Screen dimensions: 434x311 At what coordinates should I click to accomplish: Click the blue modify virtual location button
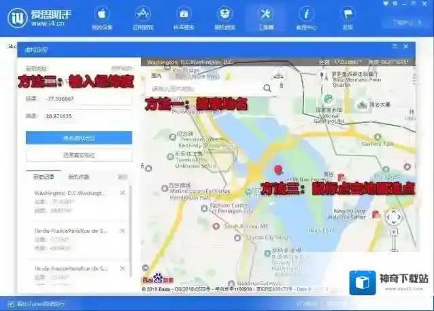(79, 138)
